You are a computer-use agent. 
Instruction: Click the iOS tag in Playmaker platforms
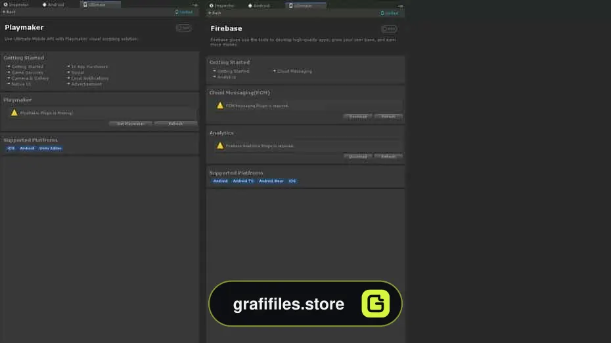11,149
